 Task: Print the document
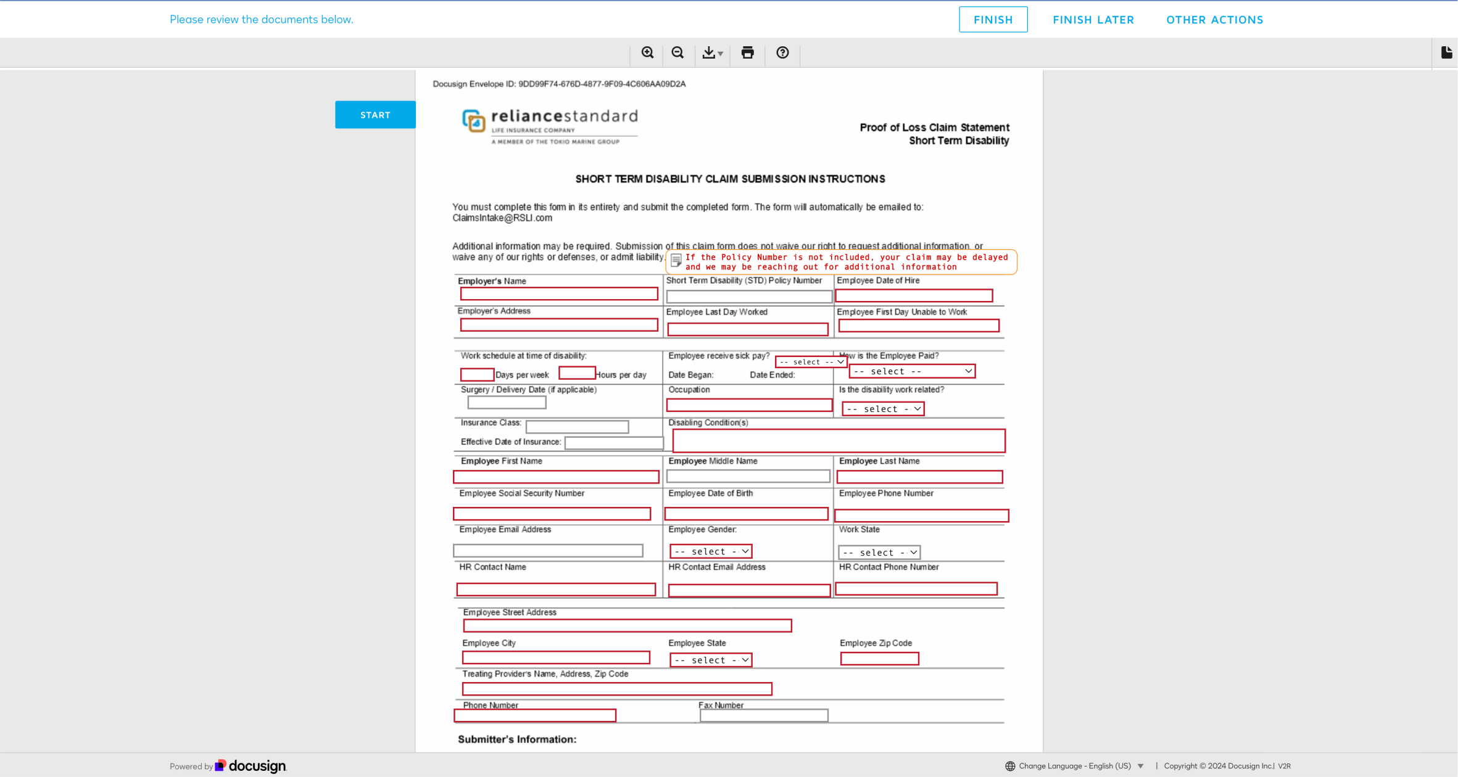[x=747, y=53]
